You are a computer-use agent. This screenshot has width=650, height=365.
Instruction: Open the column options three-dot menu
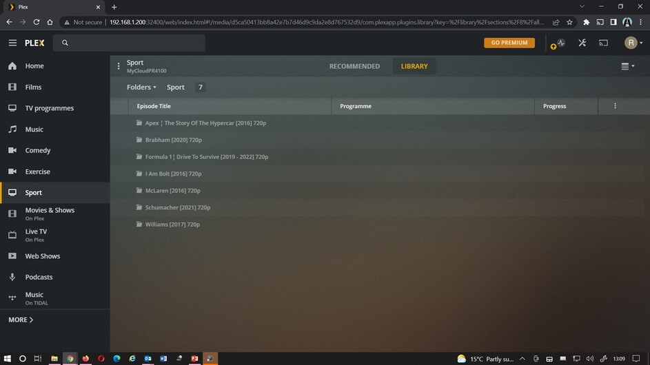(x=615, y=106)
